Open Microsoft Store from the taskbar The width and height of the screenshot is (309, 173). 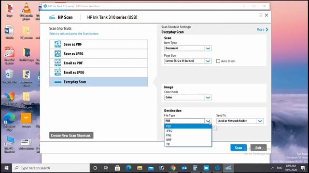click(117, 168)
